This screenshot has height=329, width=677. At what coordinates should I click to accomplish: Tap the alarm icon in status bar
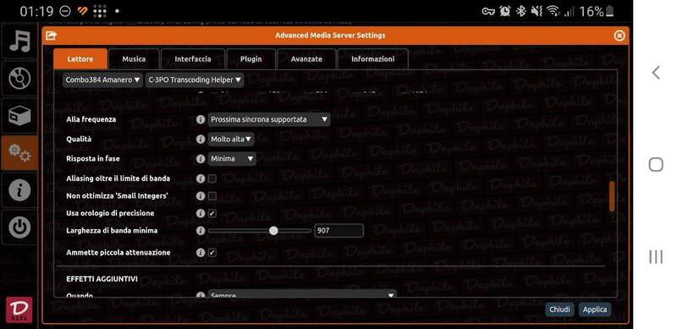[x=504, y=11]
